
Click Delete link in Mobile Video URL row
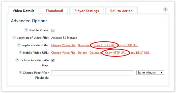click(82, 53)
